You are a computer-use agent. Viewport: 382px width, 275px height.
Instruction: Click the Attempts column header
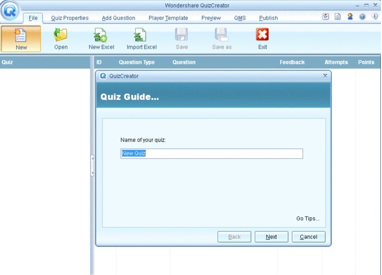336,62
